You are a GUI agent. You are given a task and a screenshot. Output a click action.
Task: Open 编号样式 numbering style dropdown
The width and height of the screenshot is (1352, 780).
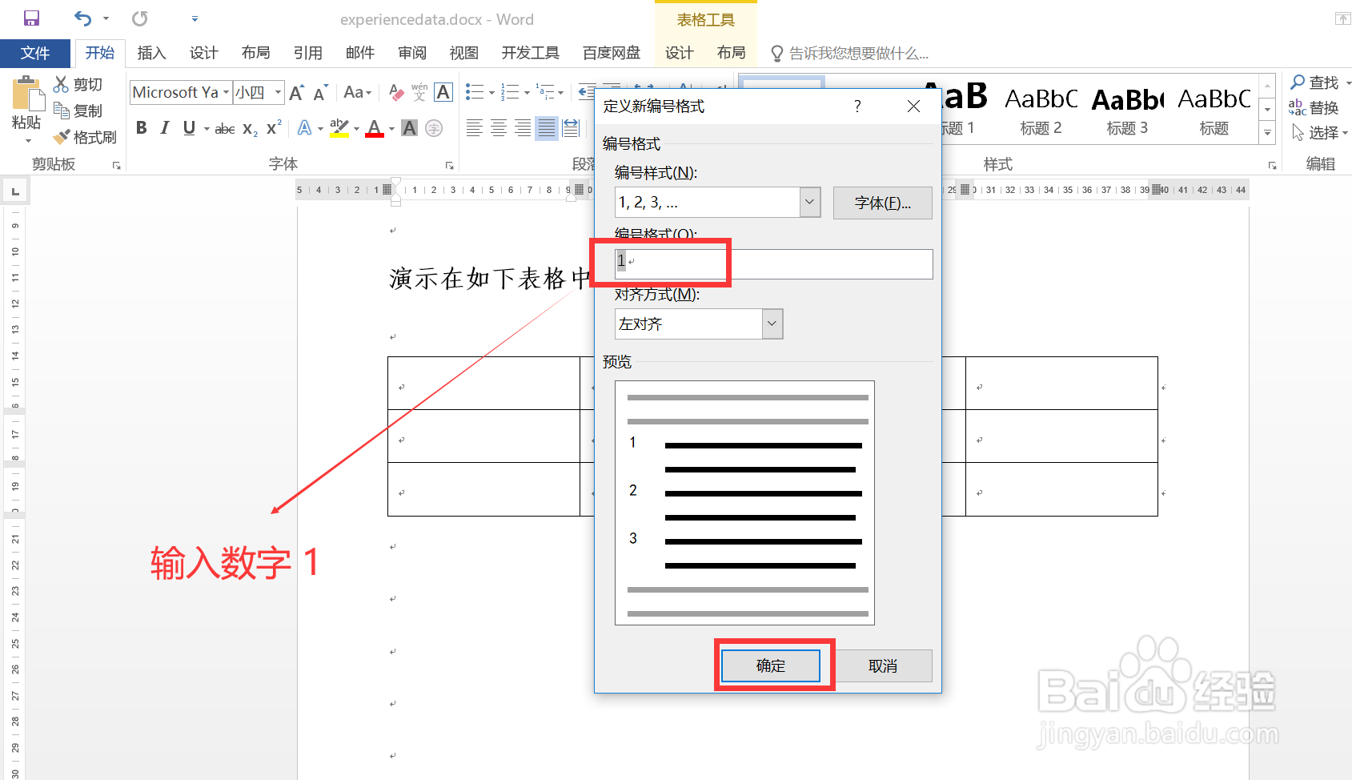(x=810, y=203)
